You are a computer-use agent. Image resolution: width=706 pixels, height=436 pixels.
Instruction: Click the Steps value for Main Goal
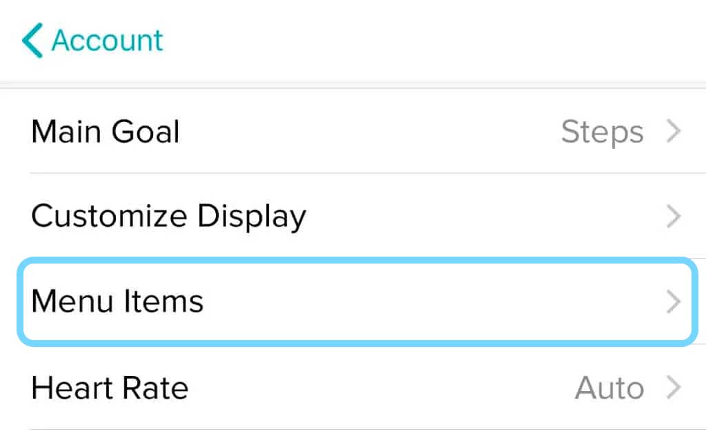click(602, 132)
